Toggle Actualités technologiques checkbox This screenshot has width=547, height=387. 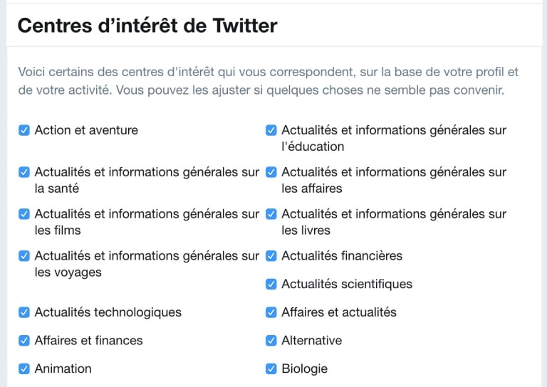coord(24,312)
